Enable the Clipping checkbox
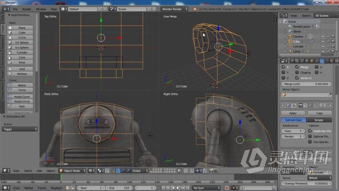 point(297,72)
